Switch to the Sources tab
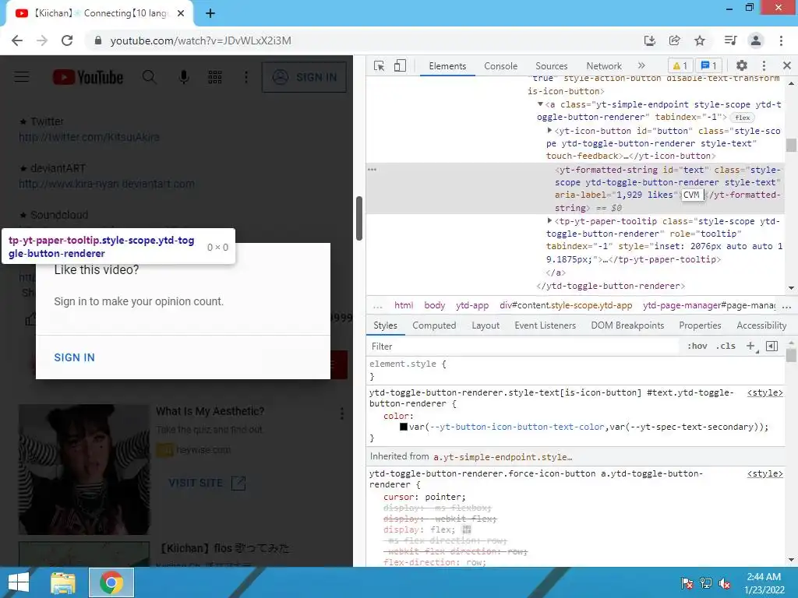Screen dimensions: 798x598 click(x=551, y=66)
